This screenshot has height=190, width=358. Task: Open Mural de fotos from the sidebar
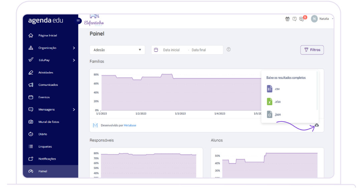point(48,122)
